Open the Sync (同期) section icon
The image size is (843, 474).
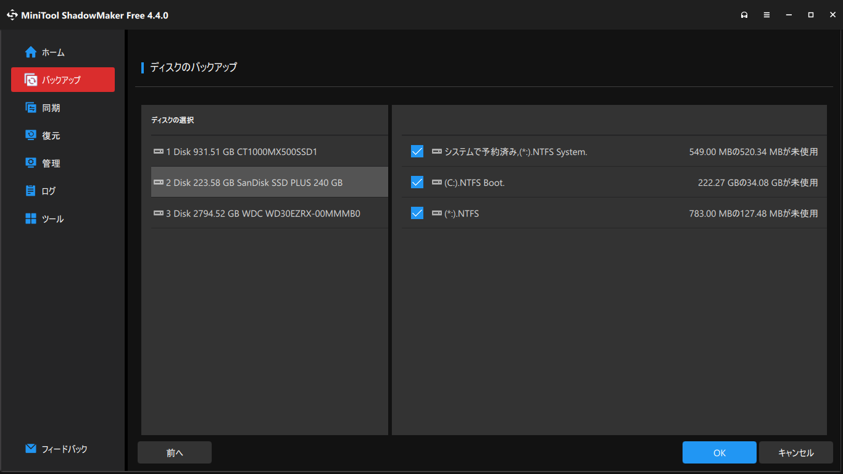[31, 108]
